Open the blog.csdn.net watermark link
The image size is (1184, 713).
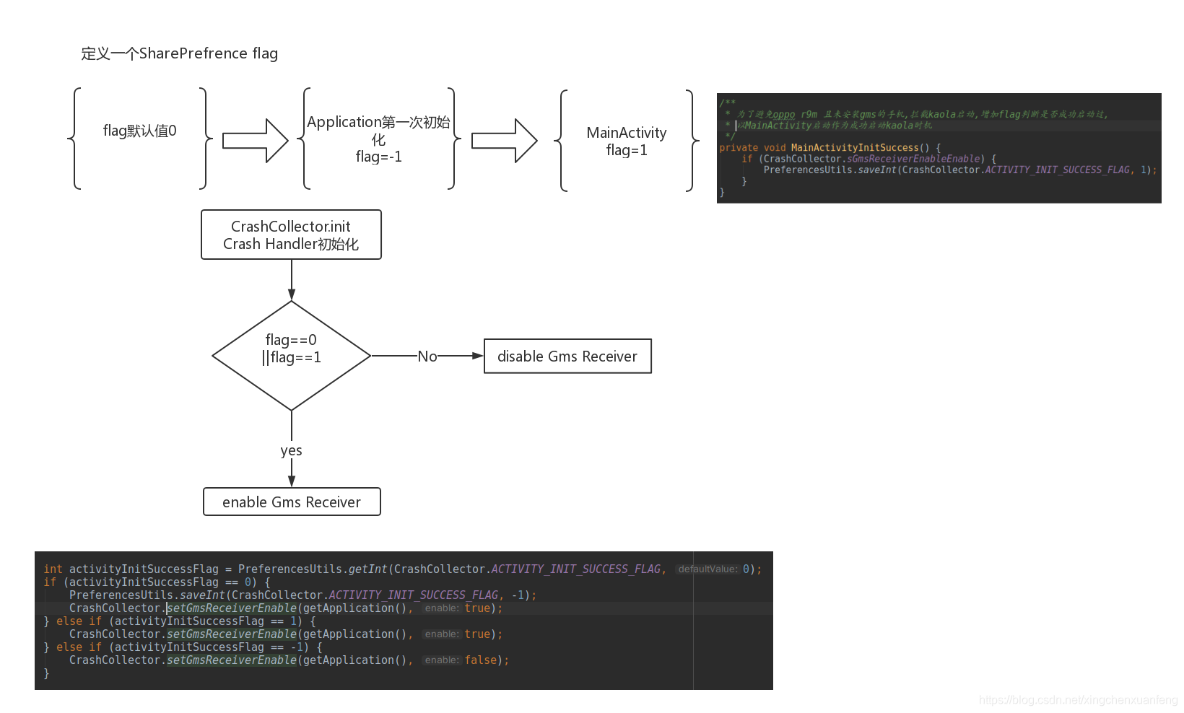click(x=1078, y=700)
